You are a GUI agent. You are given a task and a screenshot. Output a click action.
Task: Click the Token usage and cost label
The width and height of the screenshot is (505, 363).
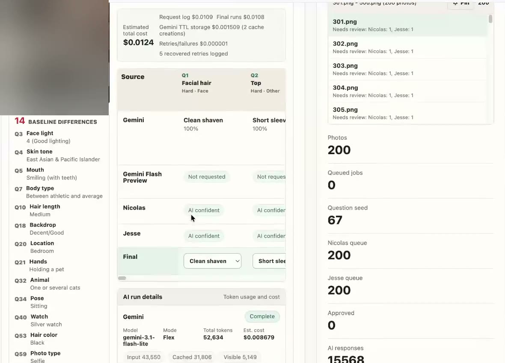[252, 297]
